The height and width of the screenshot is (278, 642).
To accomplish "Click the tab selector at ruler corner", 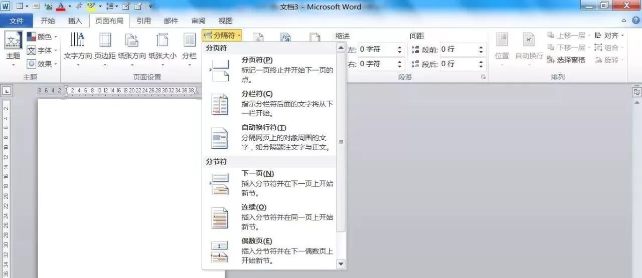I will click(x=7, y=91).
